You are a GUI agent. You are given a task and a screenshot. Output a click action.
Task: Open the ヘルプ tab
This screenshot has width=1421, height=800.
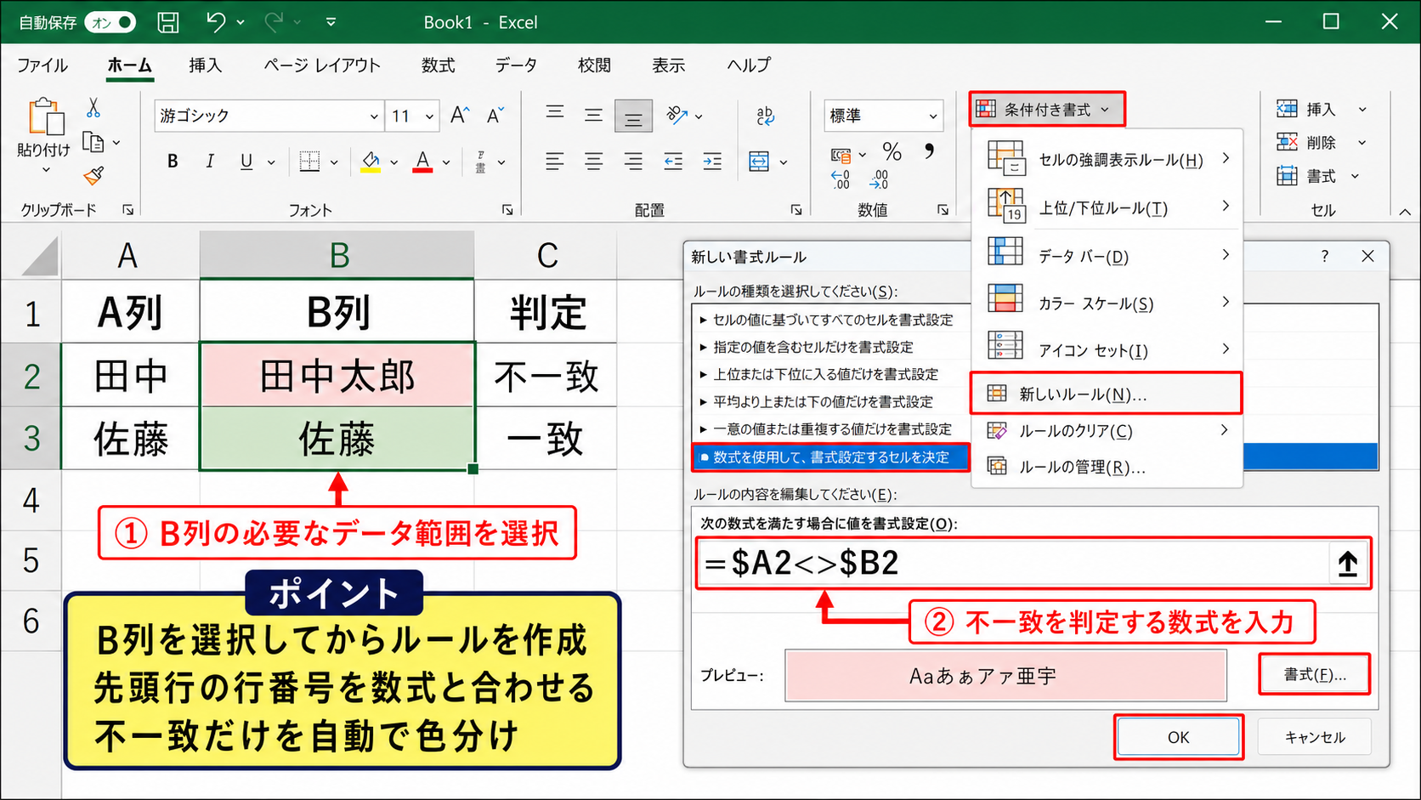749,65
